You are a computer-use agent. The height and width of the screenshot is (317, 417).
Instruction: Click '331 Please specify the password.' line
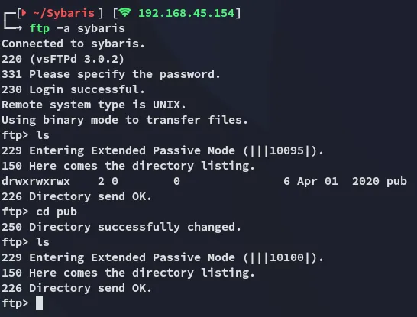pyautogui.click(x=112, y=74)
